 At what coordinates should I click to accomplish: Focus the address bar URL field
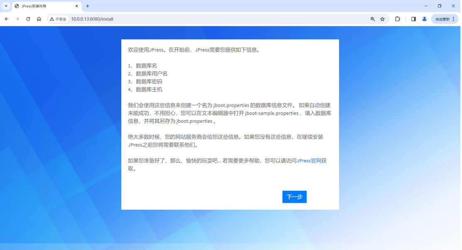218,19
